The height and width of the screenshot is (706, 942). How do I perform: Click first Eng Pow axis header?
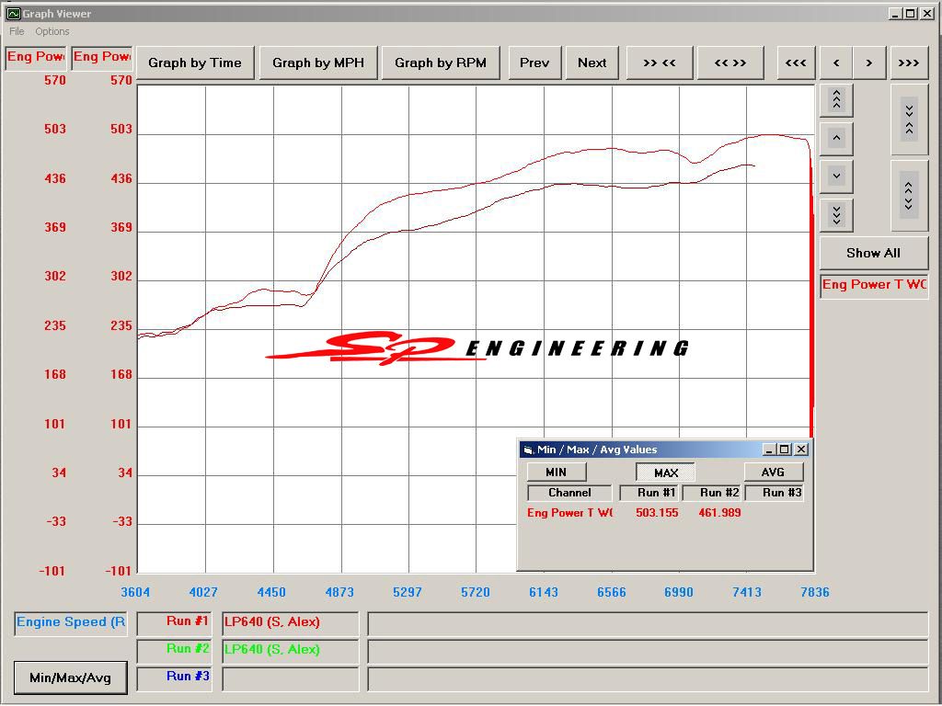pos(36,58)
